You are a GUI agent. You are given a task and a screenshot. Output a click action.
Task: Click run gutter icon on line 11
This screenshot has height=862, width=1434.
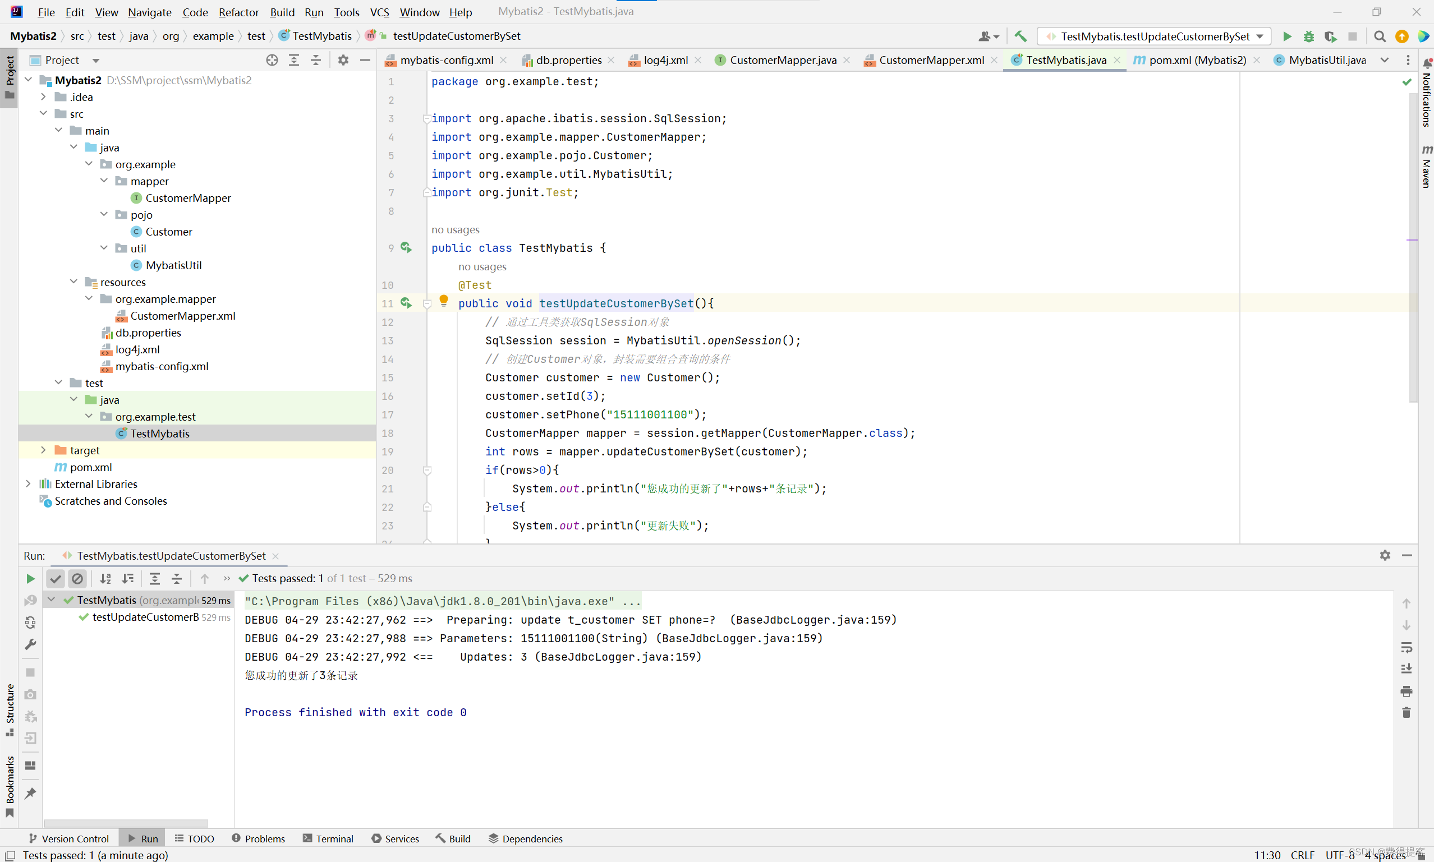406,303
